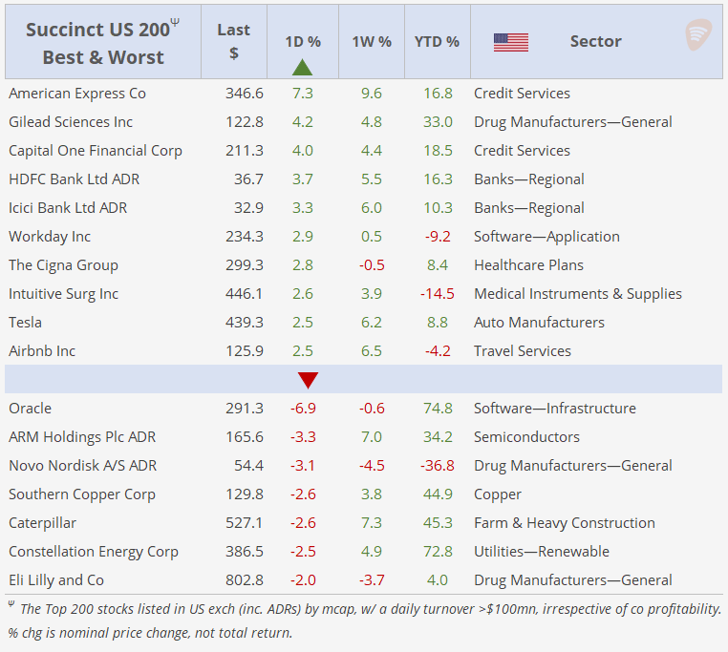The height and width of the screenshot is (652, 728).
Task: Click the Succinct US 200 Best & Worst header
Action: click(102, 43)
